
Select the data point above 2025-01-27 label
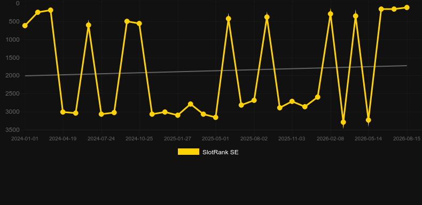point(178,115)
